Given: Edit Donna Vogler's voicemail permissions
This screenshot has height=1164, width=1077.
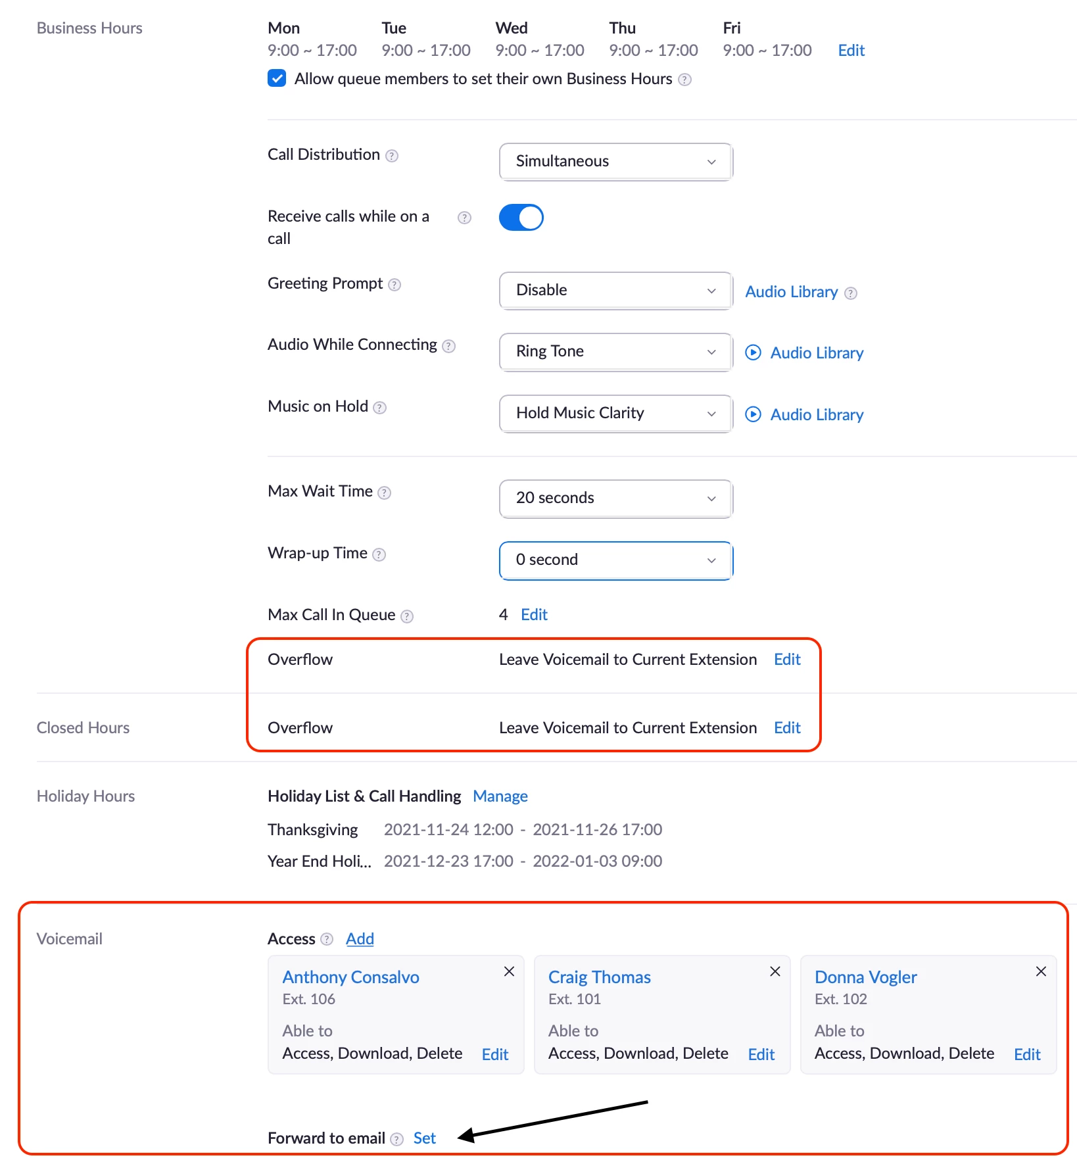Looking at the screenshot, I should (1027, 1055).
